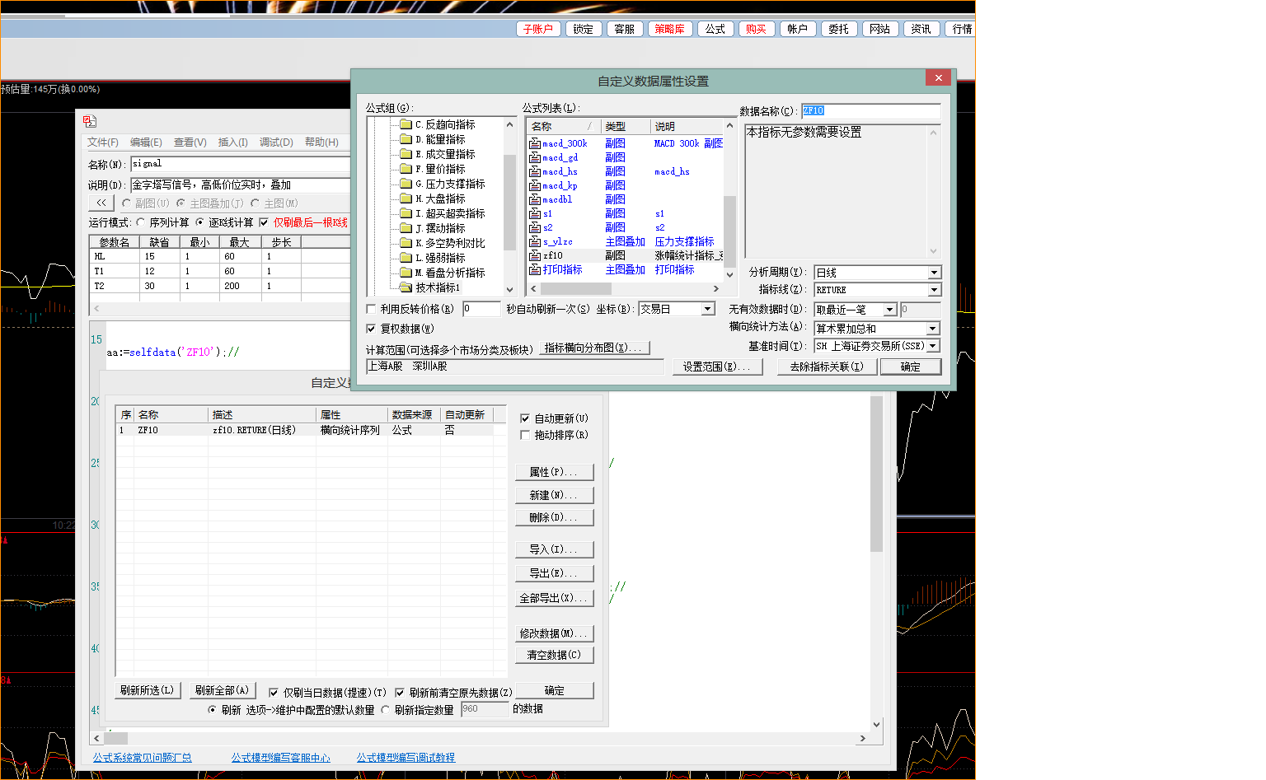1266x780 pixels.
Task: Open 调试(D) menu in editor
Action: (276, 142)
